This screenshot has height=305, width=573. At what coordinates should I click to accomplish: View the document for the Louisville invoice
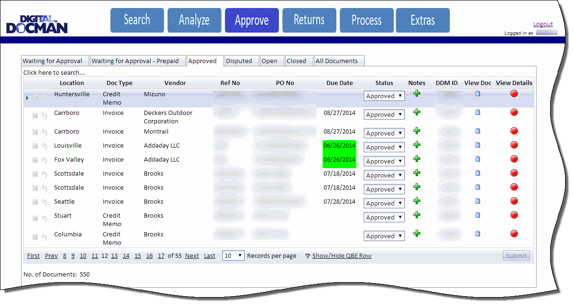[478, 145]
